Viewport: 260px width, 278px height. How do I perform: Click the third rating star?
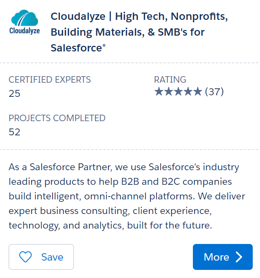click(178, 92)
